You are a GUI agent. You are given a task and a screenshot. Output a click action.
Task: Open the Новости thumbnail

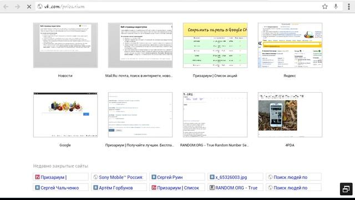point(65,45)
